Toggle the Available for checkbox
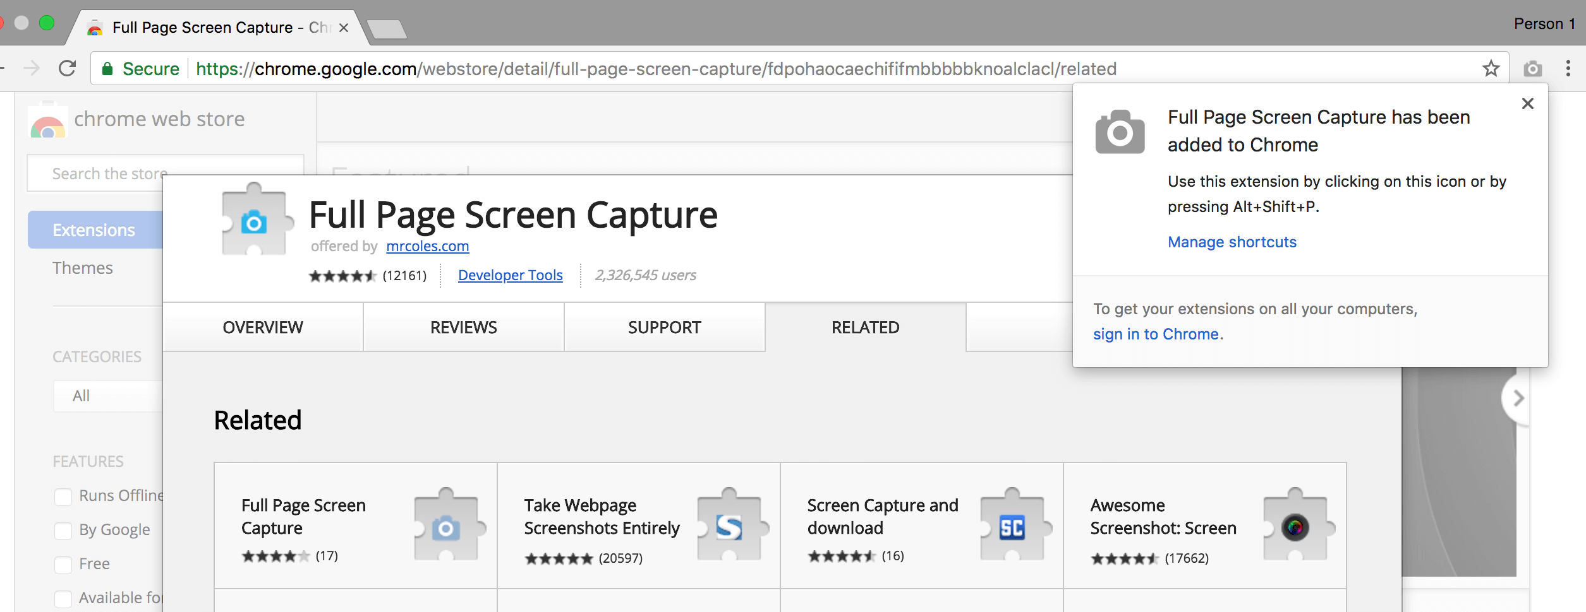The image size is (1586, 612). [x=63, y=599]
